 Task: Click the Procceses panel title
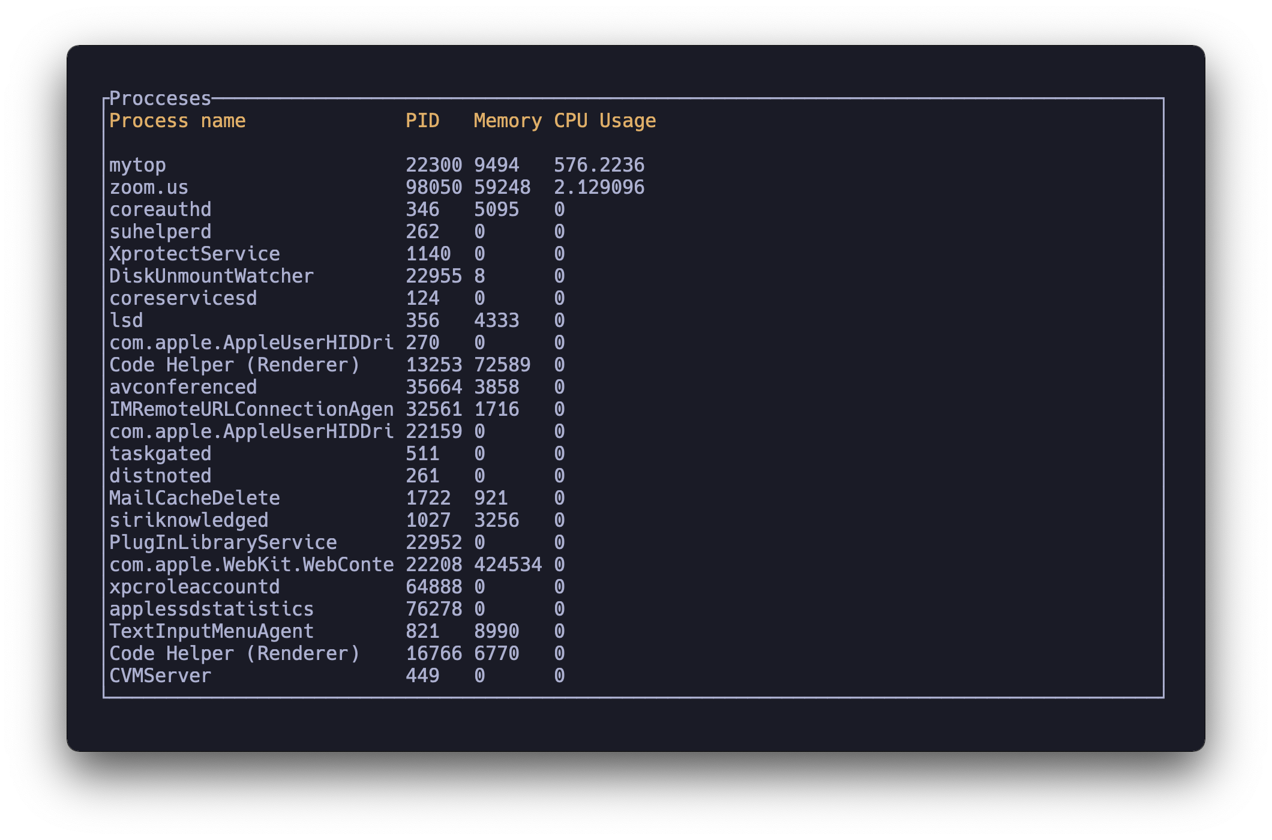point(157,100)
